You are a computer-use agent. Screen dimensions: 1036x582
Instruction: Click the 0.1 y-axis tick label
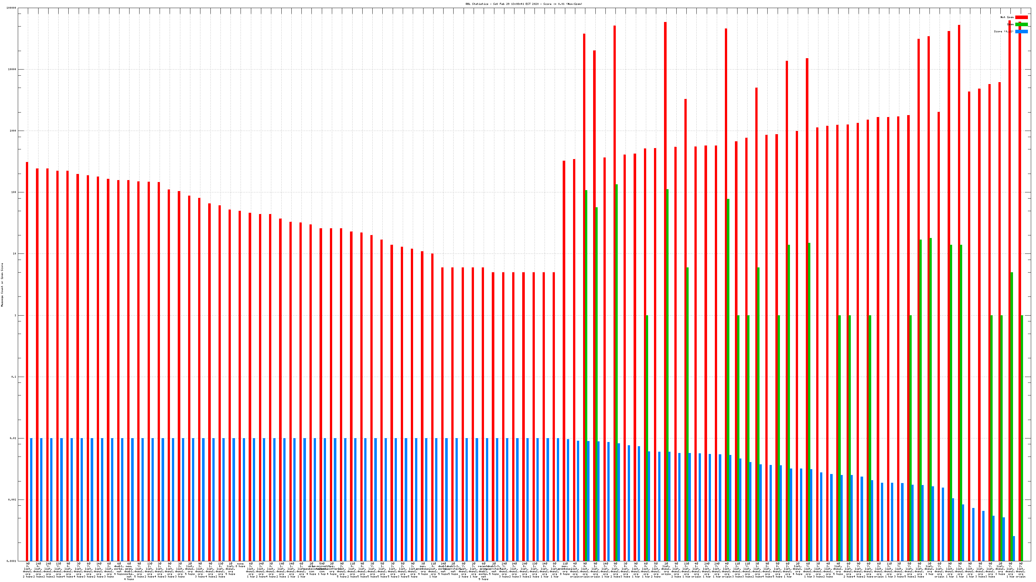[14, 377]
